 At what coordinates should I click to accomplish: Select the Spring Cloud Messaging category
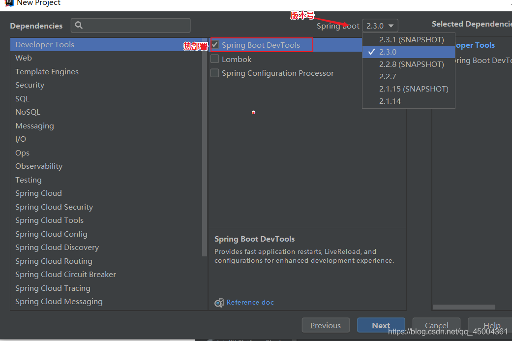[106, 302]
